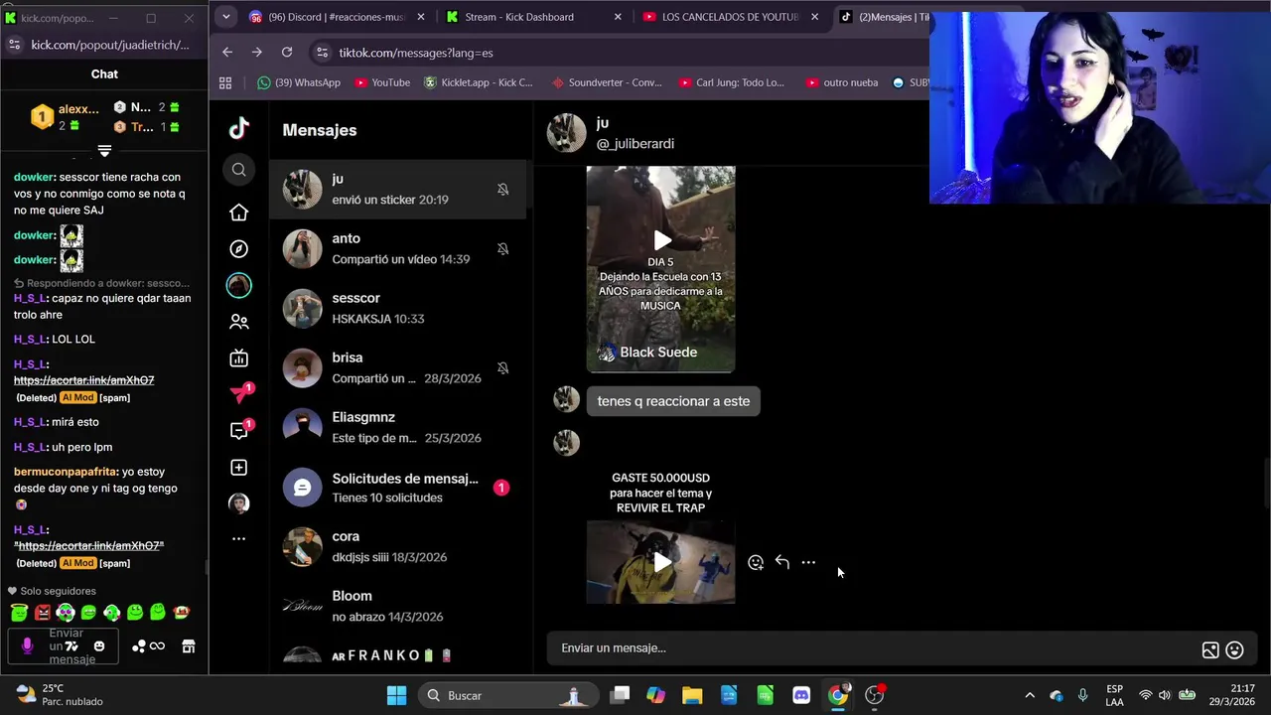Insert the angry red emote in Kick chat
Screen dimensions: 1271x715
coord(43,613)
